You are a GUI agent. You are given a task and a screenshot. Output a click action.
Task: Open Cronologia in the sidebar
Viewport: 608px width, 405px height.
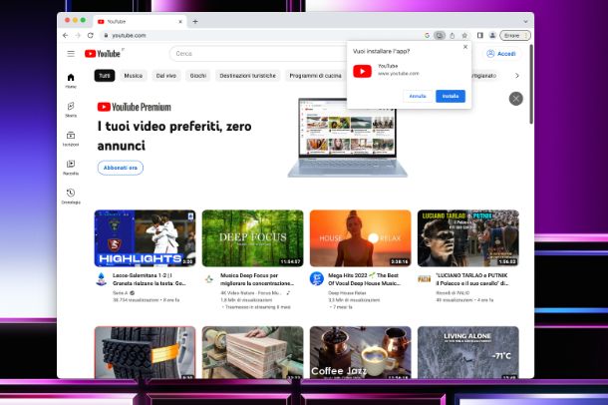coord(71,197)
